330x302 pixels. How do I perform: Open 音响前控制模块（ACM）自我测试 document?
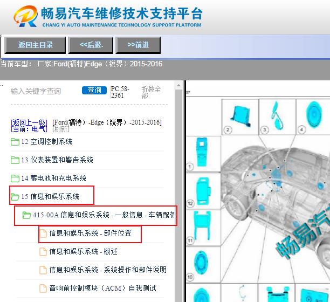point(102,288)
